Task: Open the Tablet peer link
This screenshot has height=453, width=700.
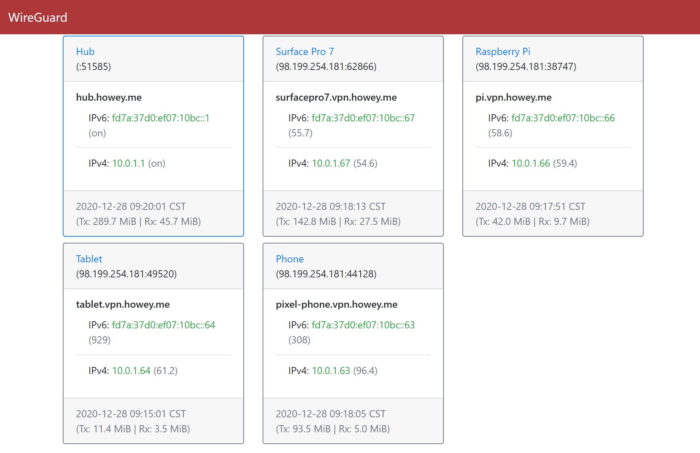Action: pos(89,259)
